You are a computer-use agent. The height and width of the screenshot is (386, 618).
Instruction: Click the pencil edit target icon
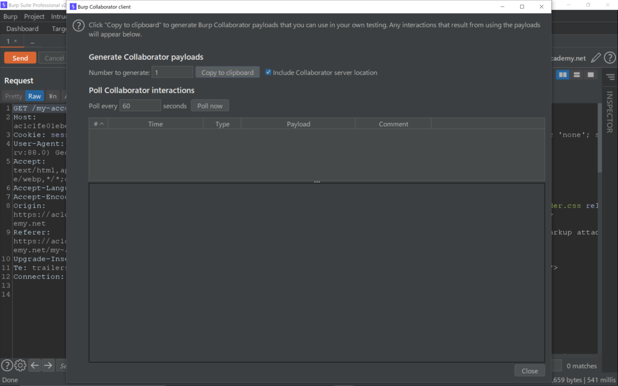(x=596, y=58)
